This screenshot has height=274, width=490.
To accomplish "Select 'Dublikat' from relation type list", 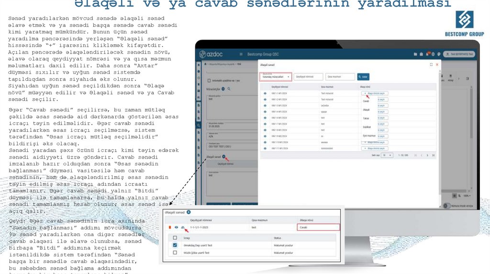I will point(367,127).
